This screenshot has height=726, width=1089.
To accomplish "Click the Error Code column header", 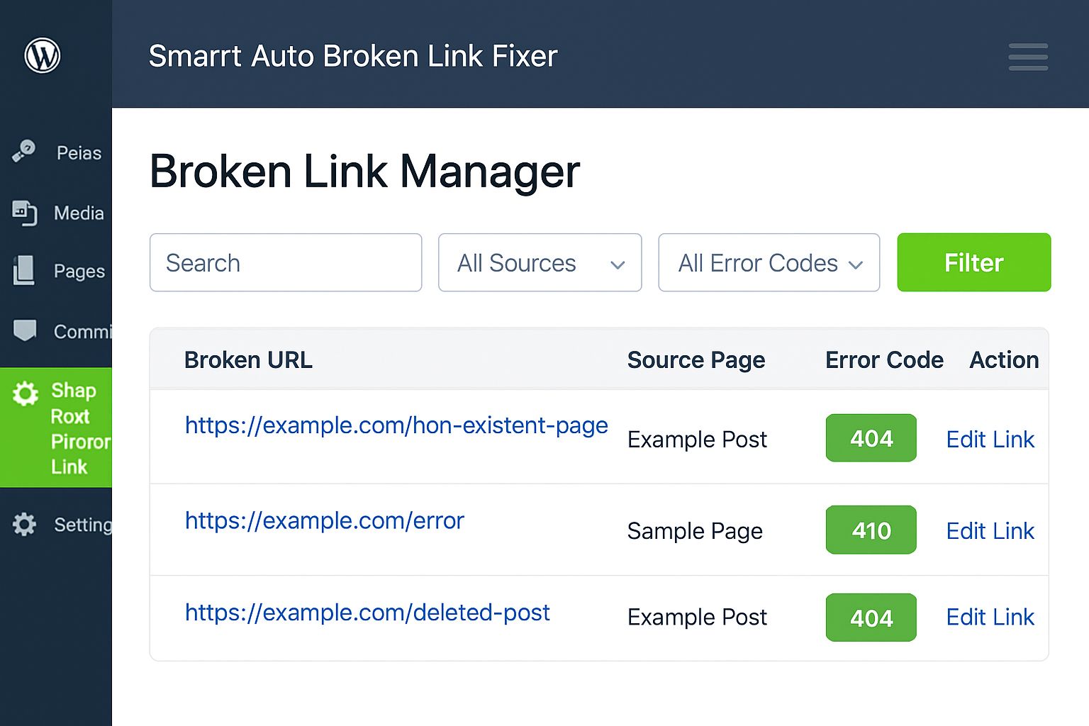I will (x=884, y=360).
